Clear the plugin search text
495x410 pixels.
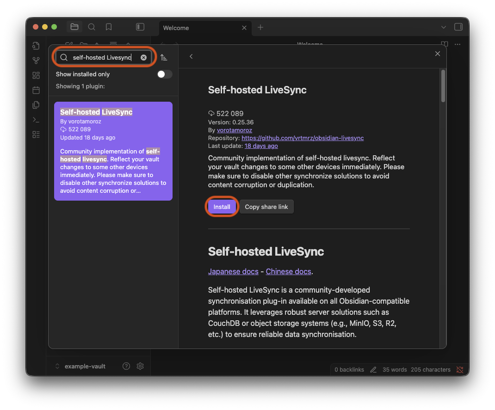pos(143,57)
